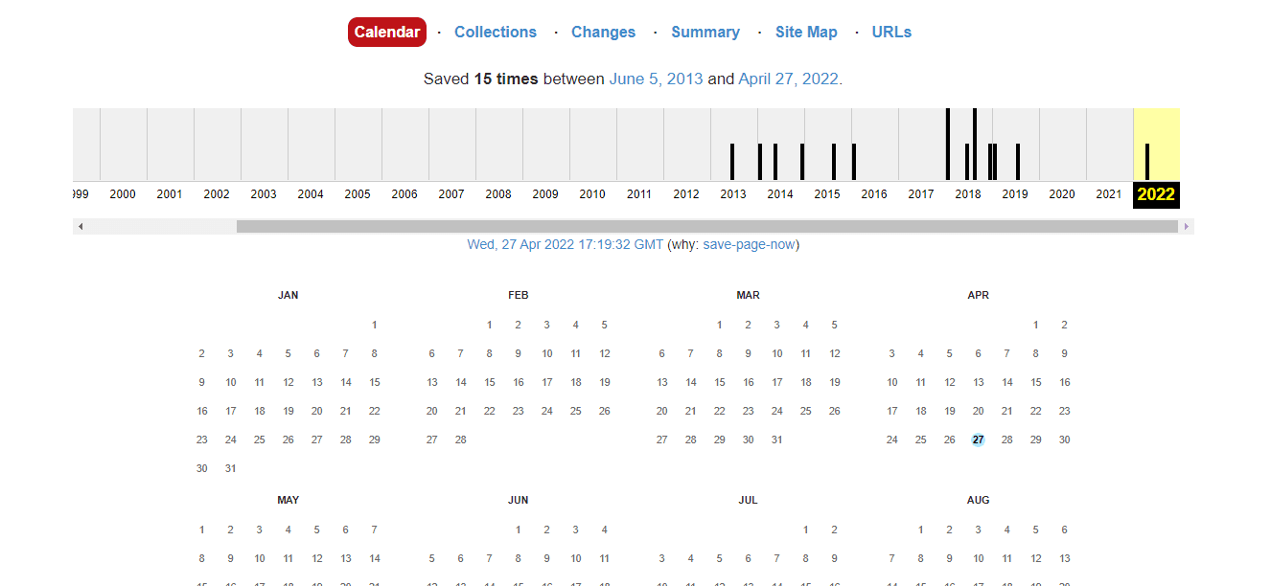Select year 2015 on the timeline
Screen dimensions: 1271x586
click(x=827, y=194)
